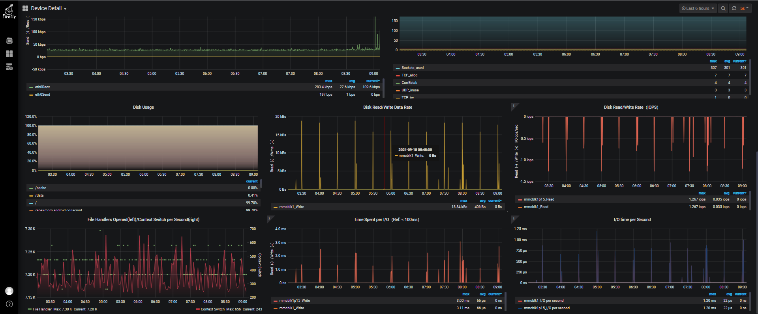Open the 5s refresh interval dropdown
The width and height of the screenshot is (758, 314).
745,8
